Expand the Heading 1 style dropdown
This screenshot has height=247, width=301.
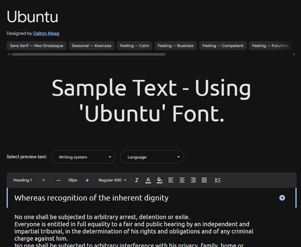[29, 180]
